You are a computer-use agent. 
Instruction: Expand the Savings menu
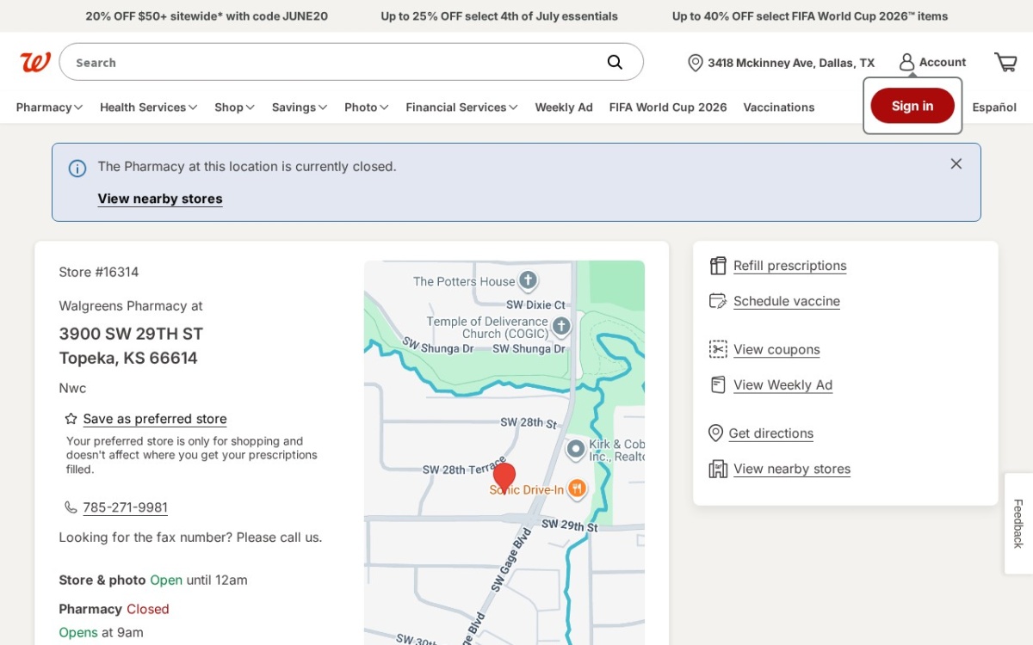click(x=300, y=107)
